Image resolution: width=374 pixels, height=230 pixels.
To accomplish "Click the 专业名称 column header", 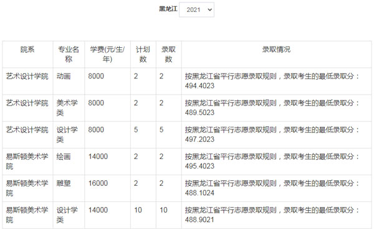I will point(69,54).
